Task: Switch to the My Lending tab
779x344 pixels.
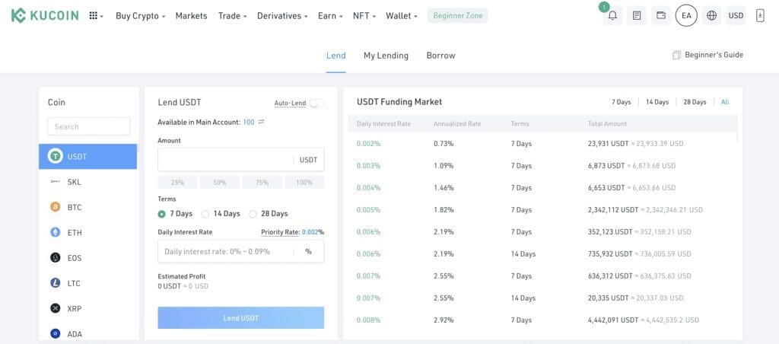Action: (386, 56)
